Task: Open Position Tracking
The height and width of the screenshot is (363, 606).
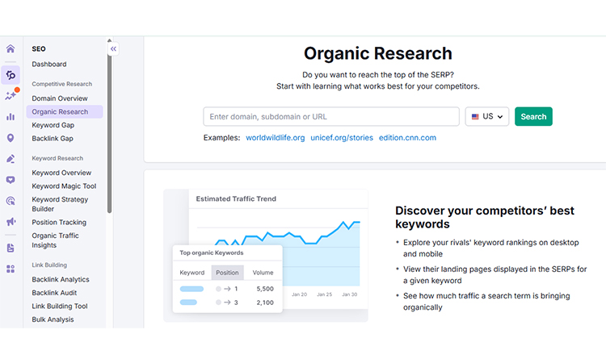Action: [59, 222]
